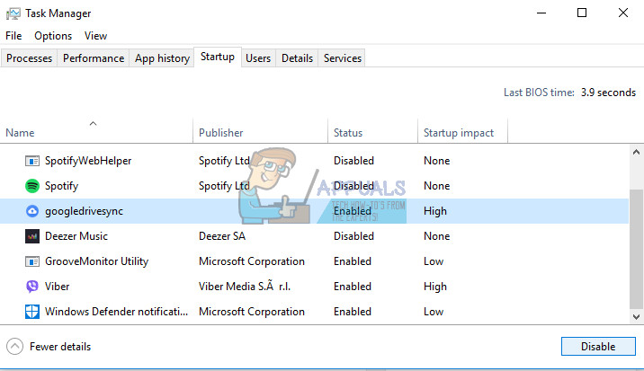
Task: Click the Task Manager title bar icon
Action: tap(13, 13)
